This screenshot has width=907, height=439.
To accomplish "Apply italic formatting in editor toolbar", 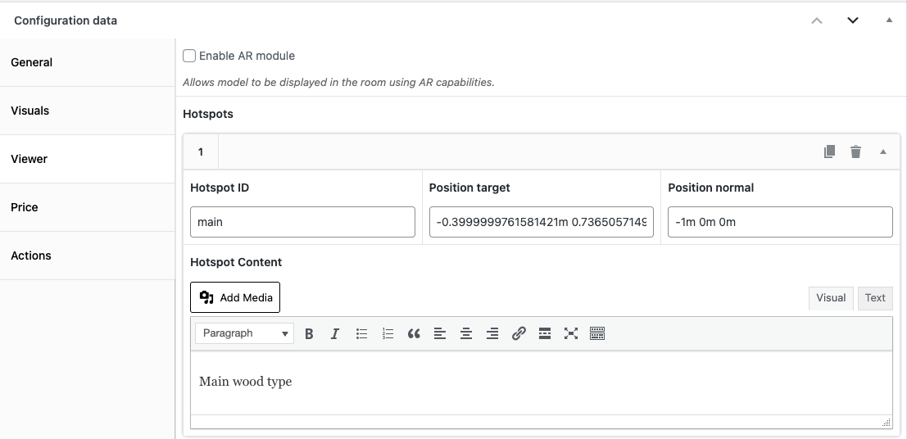I will click(x=335, y=333).
